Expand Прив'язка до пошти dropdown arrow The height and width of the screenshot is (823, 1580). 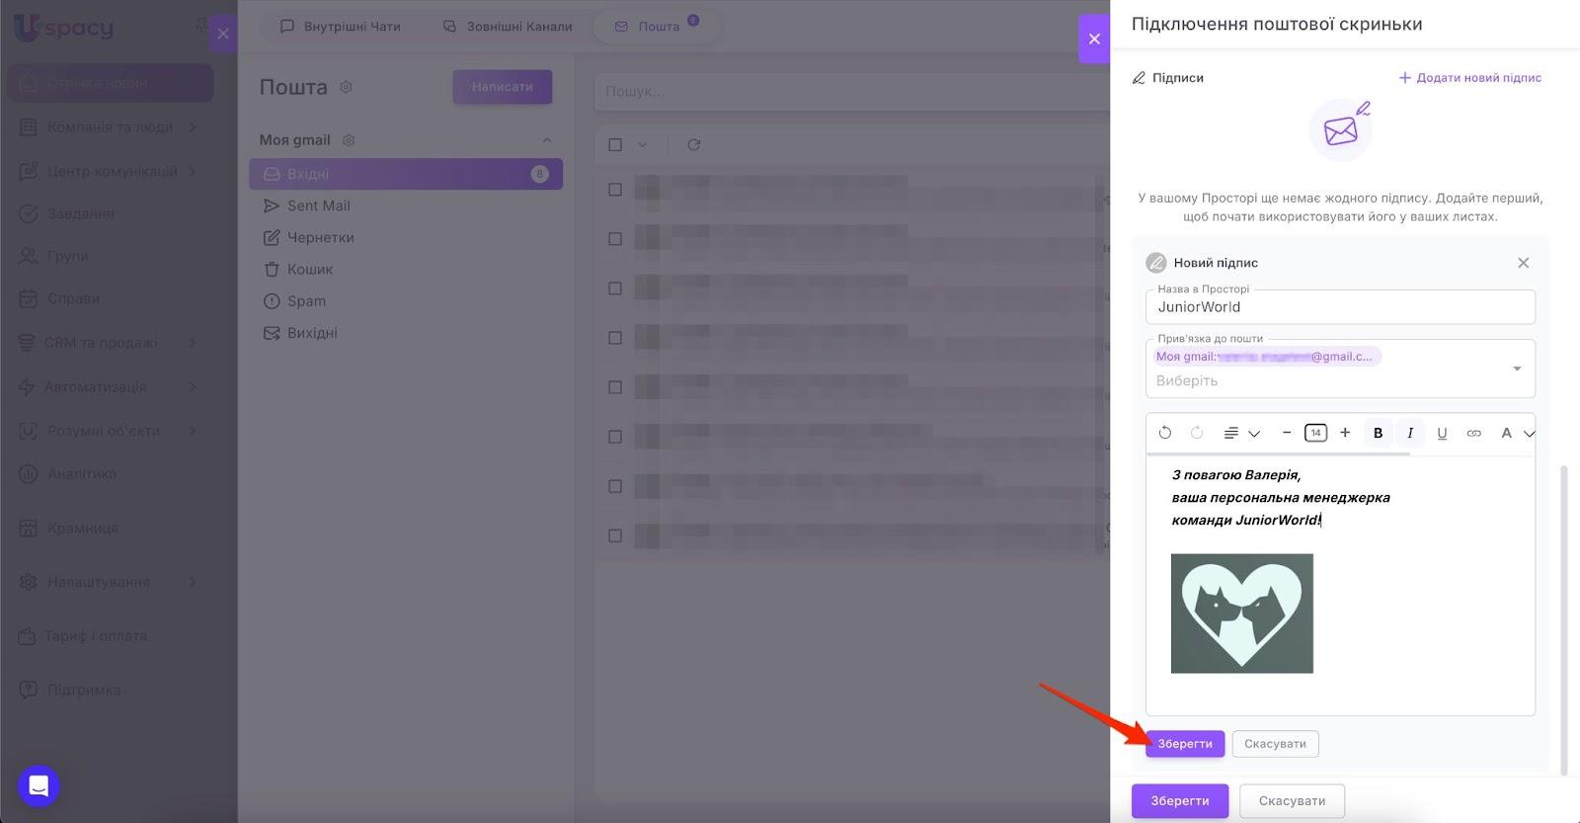pyautogui.click(x=1517, y=369)
